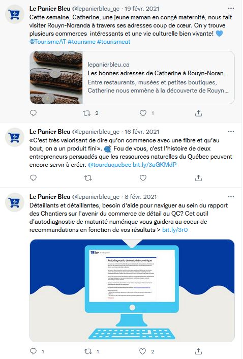Reply to the 16 févr. 2021 tweet
The width and height of the screenshot is (243, 359).
point(34,178)
